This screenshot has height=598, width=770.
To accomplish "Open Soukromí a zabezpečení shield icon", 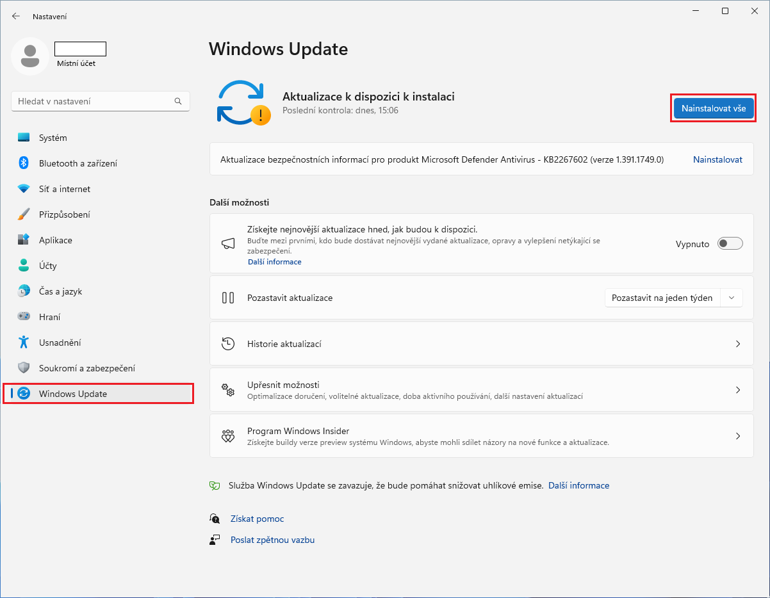I will pos(24,368).
